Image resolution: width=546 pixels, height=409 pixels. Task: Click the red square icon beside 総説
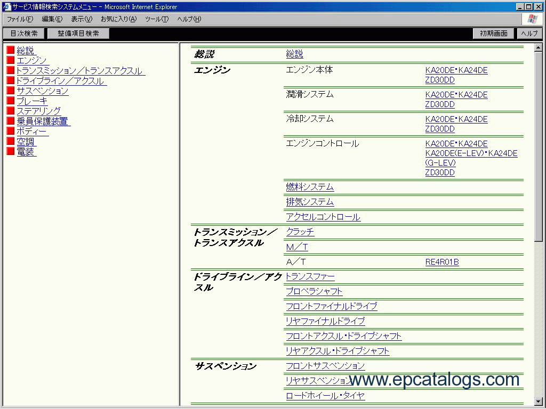pos(10,50)
